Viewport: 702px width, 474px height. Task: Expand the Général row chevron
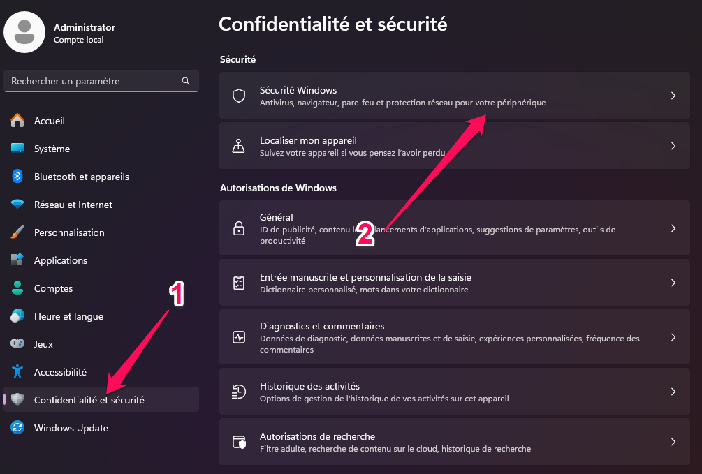coord(673,229)
